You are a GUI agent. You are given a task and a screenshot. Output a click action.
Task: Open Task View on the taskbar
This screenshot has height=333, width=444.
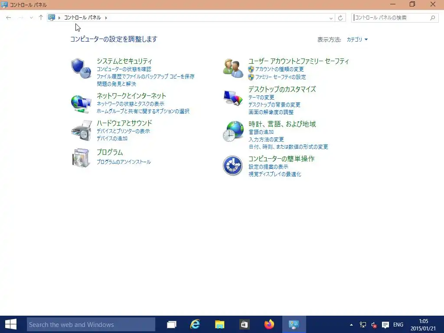pos(172,324)
